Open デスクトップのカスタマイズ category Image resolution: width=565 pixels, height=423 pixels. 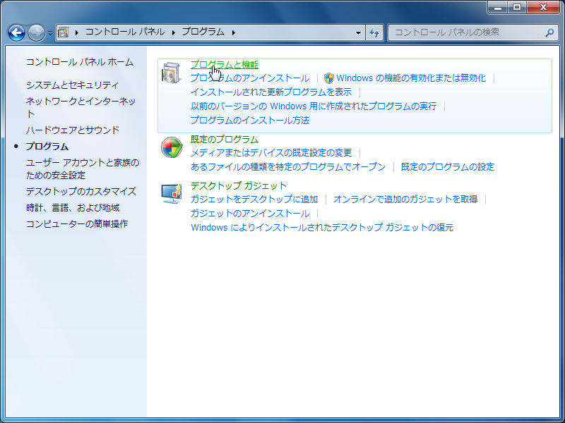click(81, 191)
